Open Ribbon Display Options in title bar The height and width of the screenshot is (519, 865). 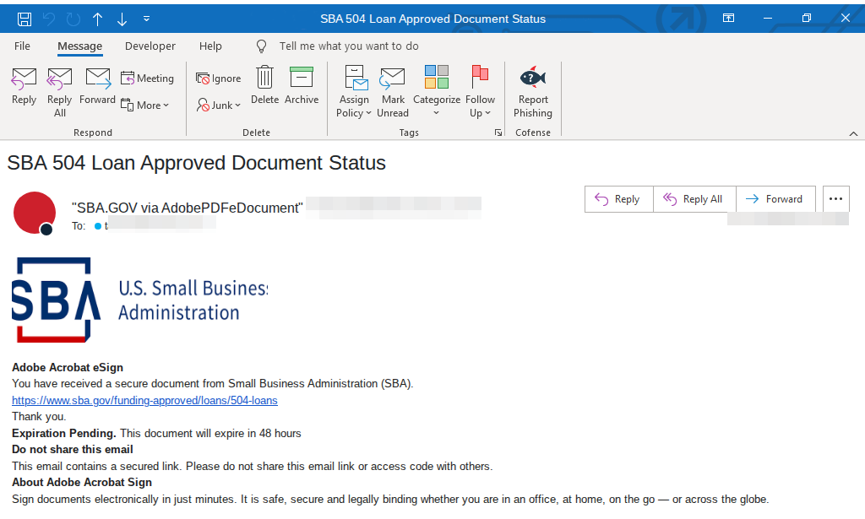728,19
